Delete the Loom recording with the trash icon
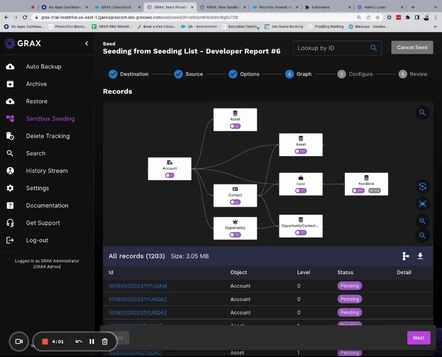442x357 pixels. pyautogui.click(x=105, y=342)
